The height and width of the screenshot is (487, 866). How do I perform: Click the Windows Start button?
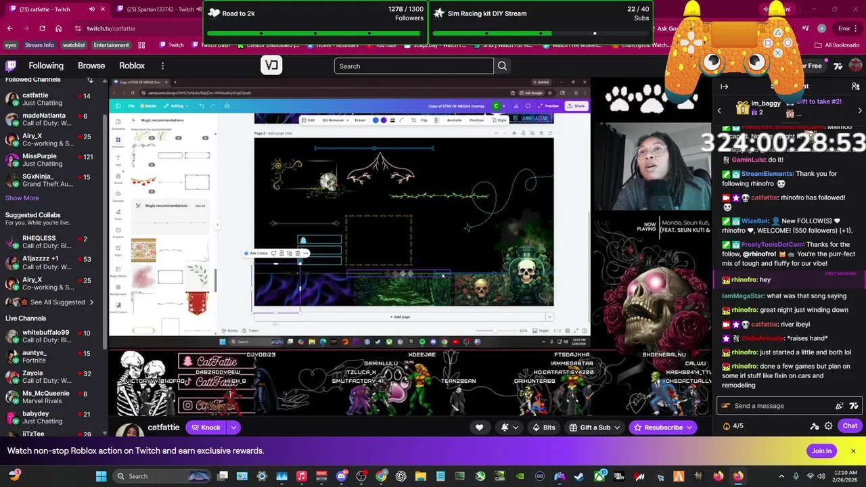[101, 476]
